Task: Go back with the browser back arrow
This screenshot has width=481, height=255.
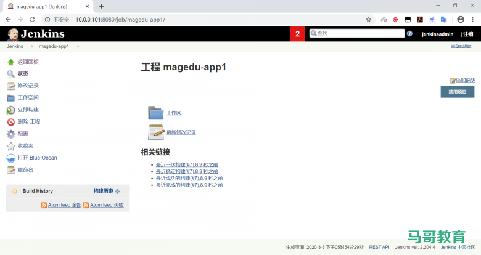Action: point(8,20)
